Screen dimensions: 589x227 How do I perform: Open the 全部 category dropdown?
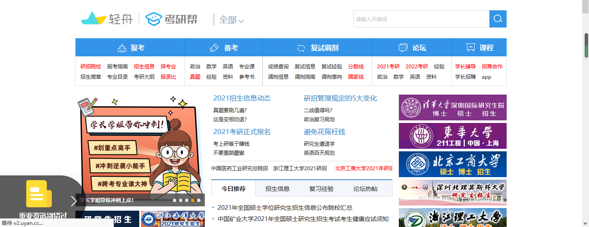pos(232,20)
